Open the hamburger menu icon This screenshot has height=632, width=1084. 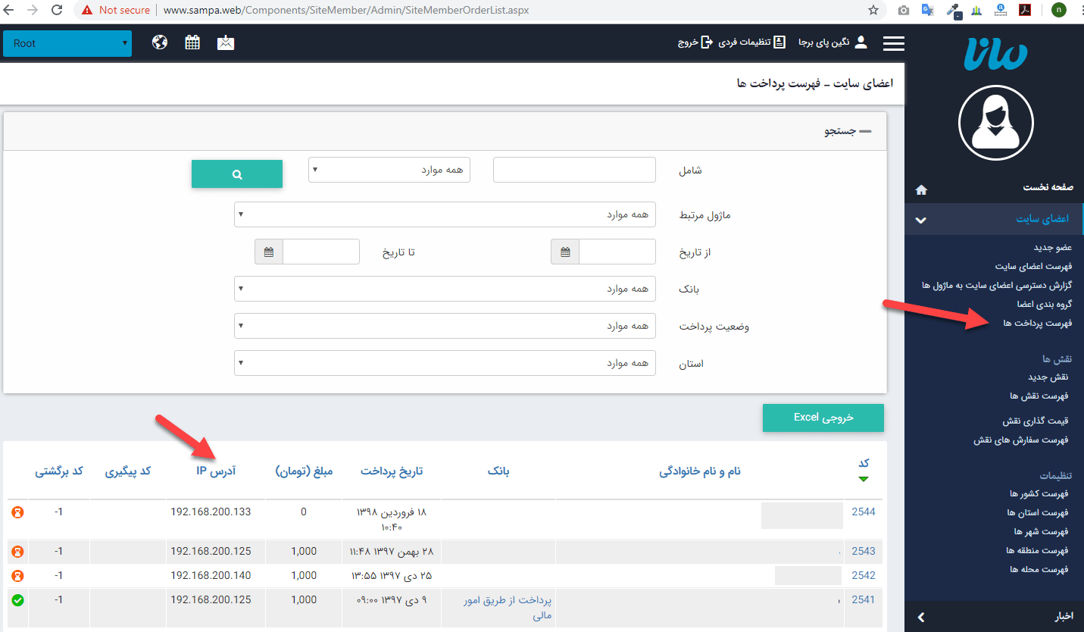click(x=894, y=43)
